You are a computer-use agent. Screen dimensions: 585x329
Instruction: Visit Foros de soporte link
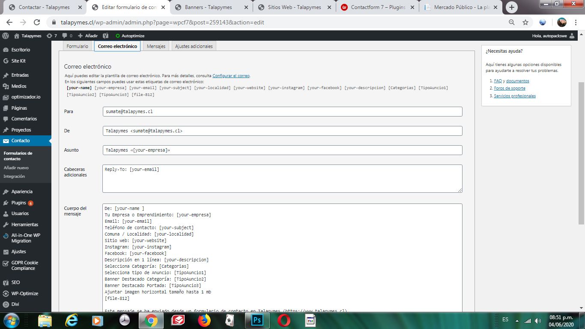510,88
